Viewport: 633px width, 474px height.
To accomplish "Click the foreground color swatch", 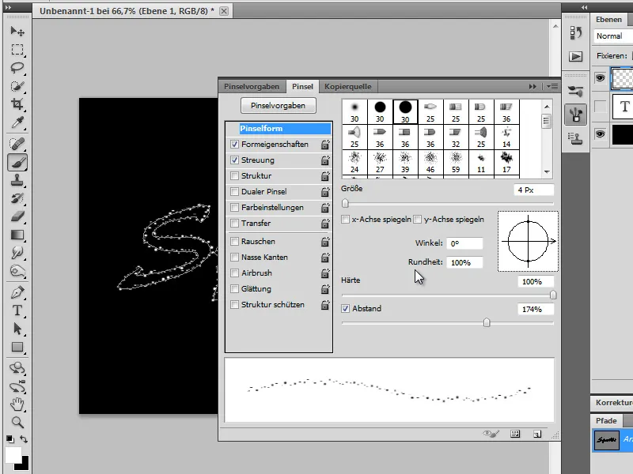I will coord(13,456).
